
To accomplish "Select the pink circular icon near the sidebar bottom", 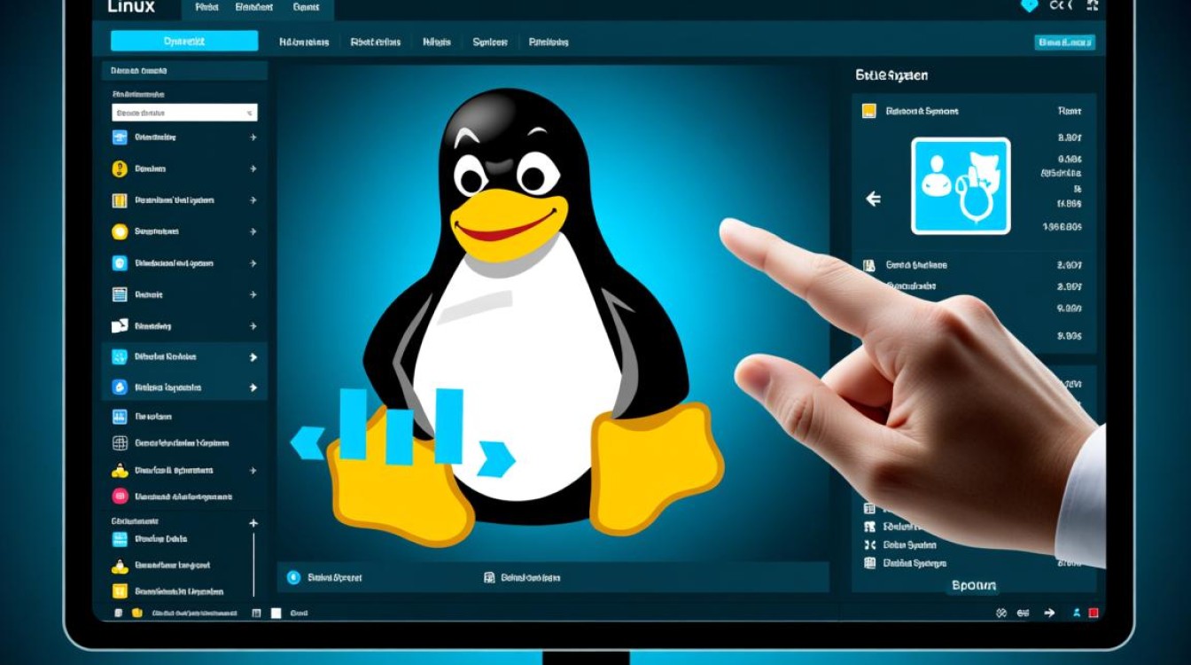I will 119,495.
